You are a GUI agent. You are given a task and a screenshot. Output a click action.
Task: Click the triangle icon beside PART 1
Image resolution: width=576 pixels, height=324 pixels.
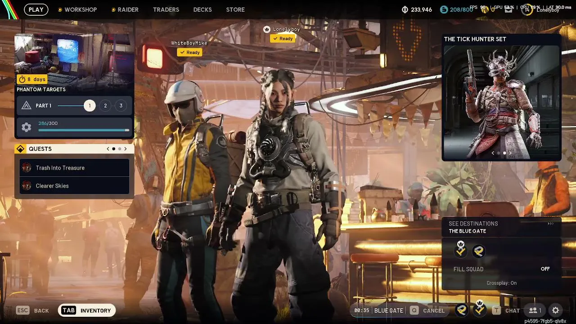(x=27, y=106)
